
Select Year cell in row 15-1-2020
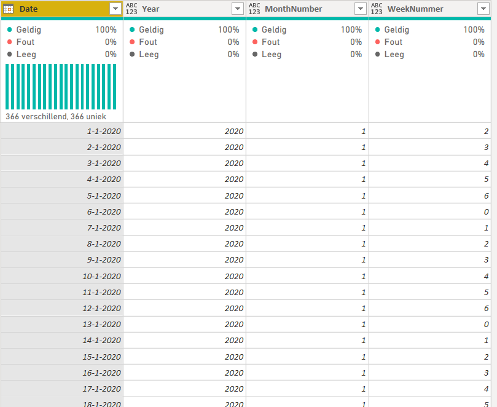pos(184,357)
